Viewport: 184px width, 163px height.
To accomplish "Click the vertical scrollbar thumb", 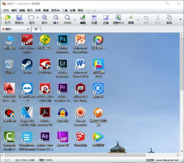I will pyautogui.click(x=182, y=64).
